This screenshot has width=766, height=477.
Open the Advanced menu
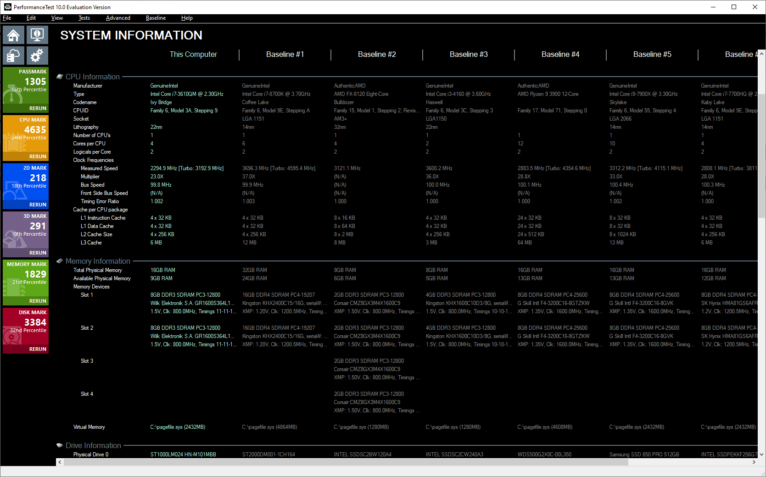pos(118,18)
